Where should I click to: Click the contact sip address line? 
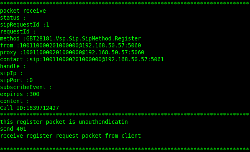[82, 60]
